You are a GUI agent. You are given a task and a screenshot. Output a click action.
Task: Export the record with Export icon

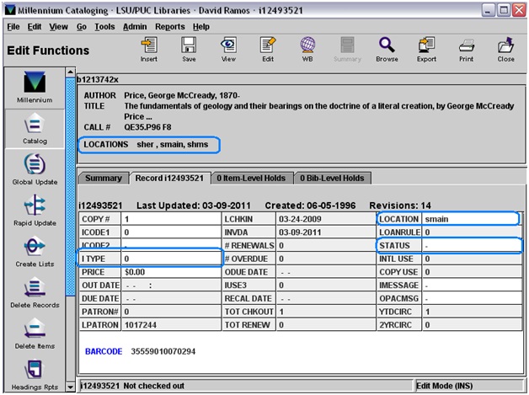pos(426,49)
